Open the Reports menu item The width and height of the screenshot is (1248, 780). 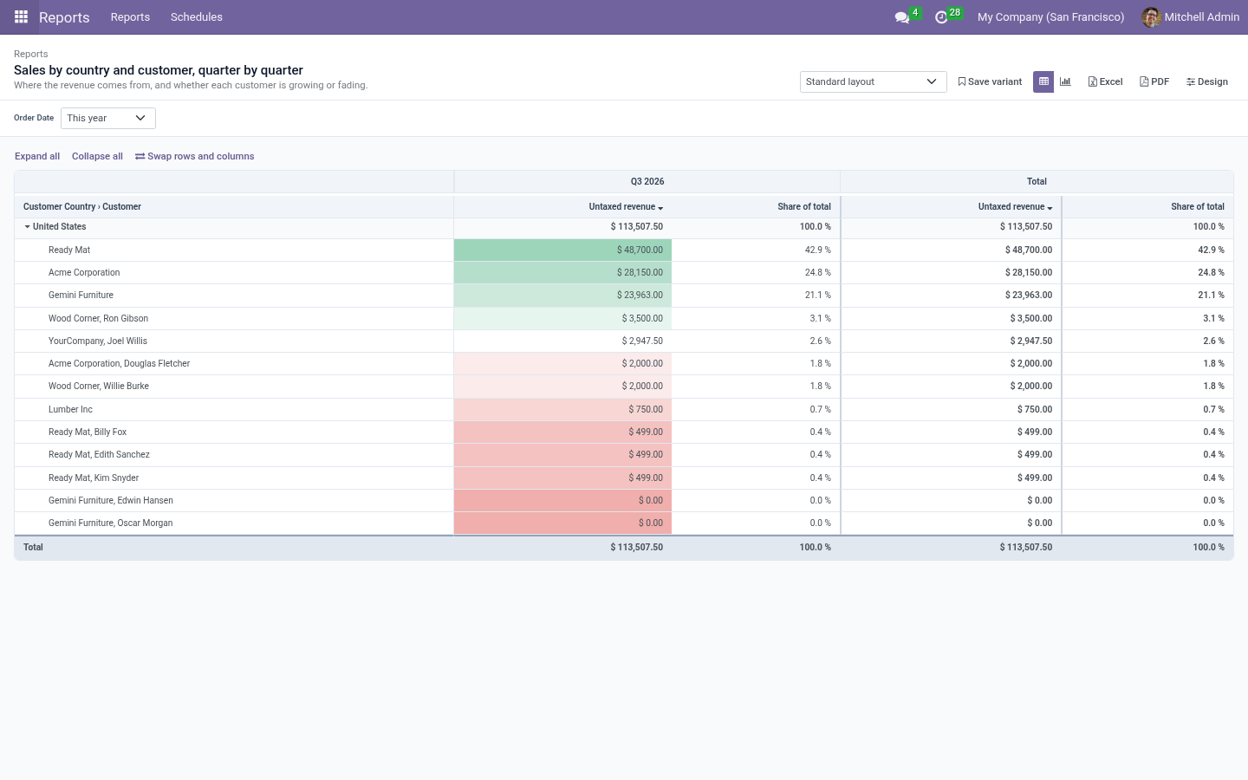tap(130, 17)
